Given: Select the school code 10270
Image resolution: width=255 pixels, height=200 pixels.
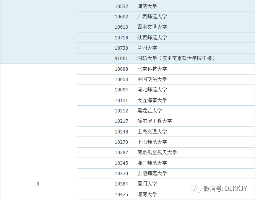Looking at the screenshot, I should 122,142.
